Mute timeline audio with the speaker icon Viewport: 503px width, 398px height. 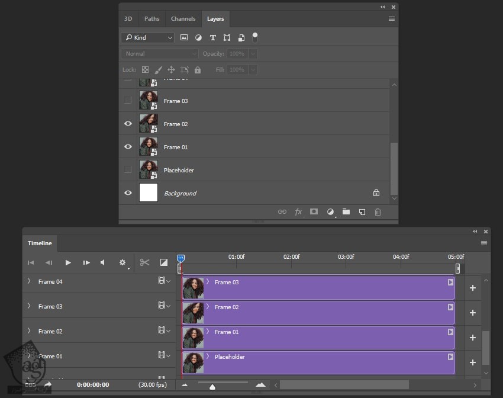pyautogui.click(x=102, y=262)
